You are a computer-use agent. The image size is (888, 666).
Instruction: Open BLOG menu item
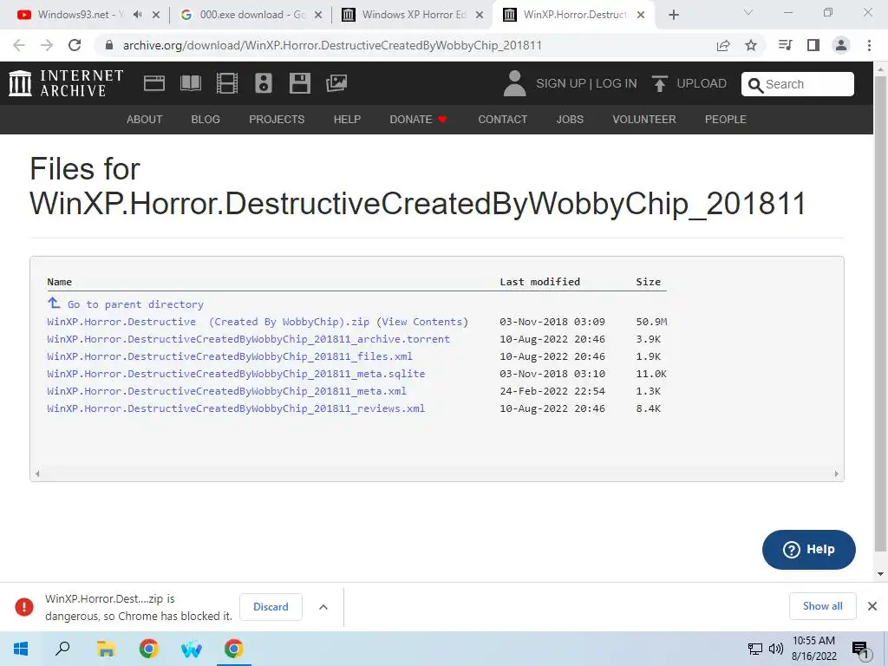pos(206,120)
